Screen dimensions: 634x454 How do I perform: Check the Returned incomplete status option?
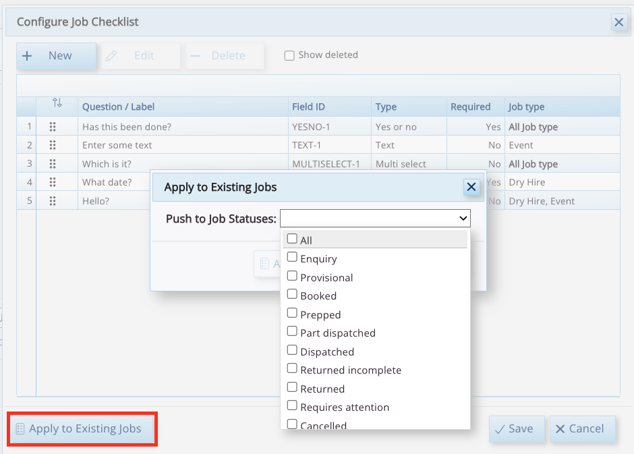click(x=292, y=368)
